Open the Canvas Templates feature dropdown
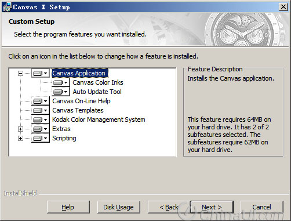Image resolution: width=291 pixels, height=221 pixels. [x=40, y=110]
